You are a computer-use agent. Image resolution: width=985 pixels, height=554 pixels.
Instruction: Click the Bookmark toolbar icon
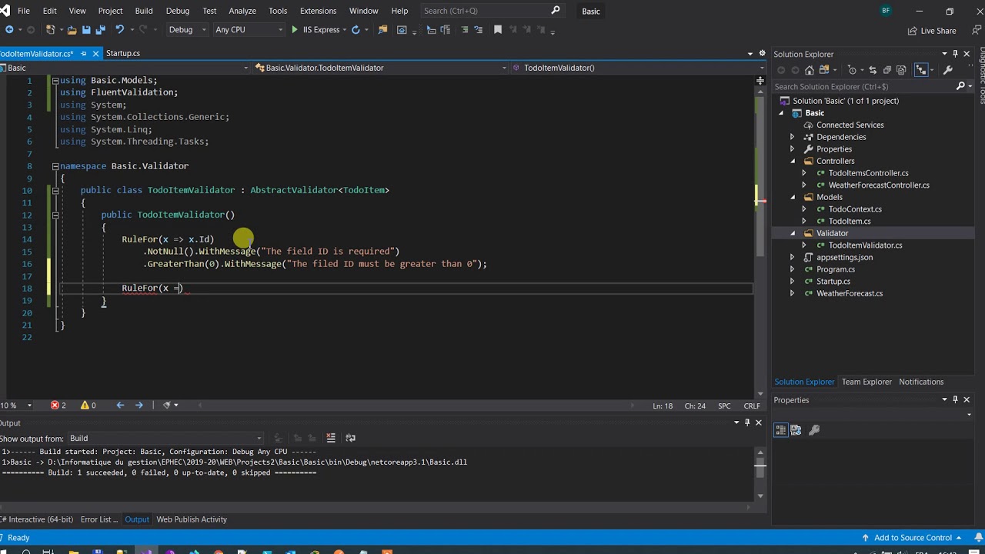click(498, 30)
